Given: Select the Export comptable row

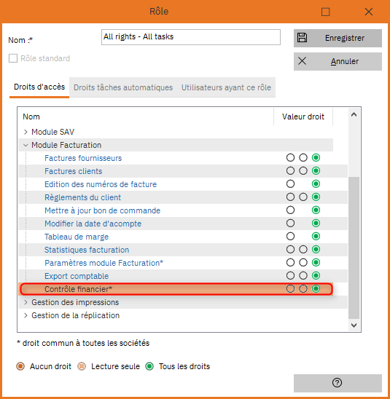Looking at the screenshot, I should click(183, 276).
